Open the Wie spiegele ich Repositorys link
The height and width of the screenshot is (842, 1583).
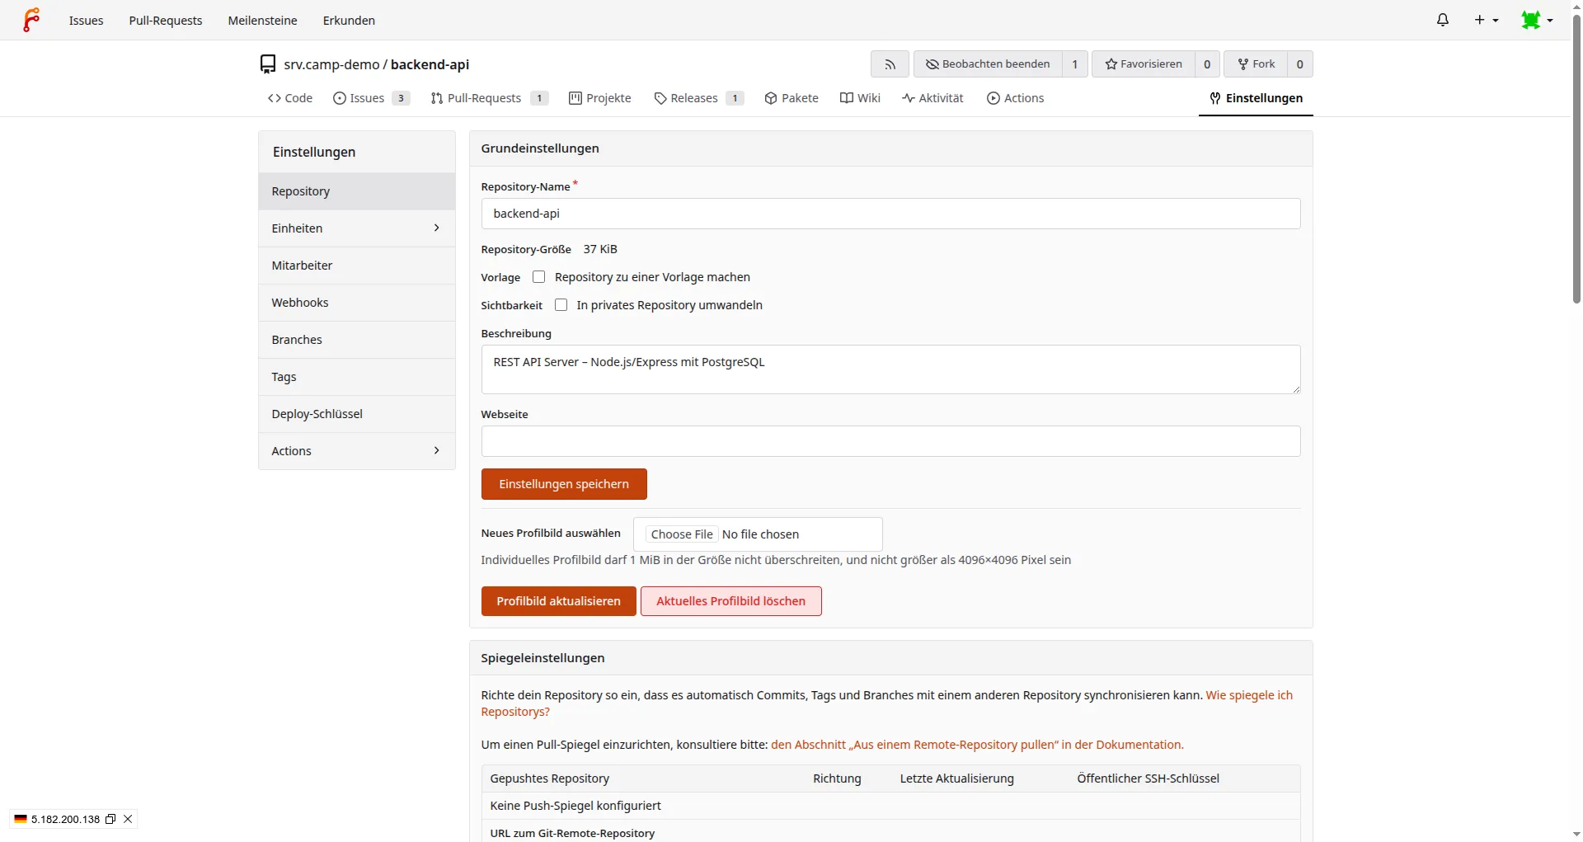pos(1249,695)
